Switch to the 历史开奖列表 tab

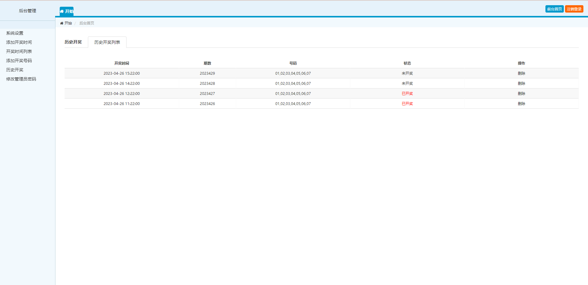click(x=107, y=42)
